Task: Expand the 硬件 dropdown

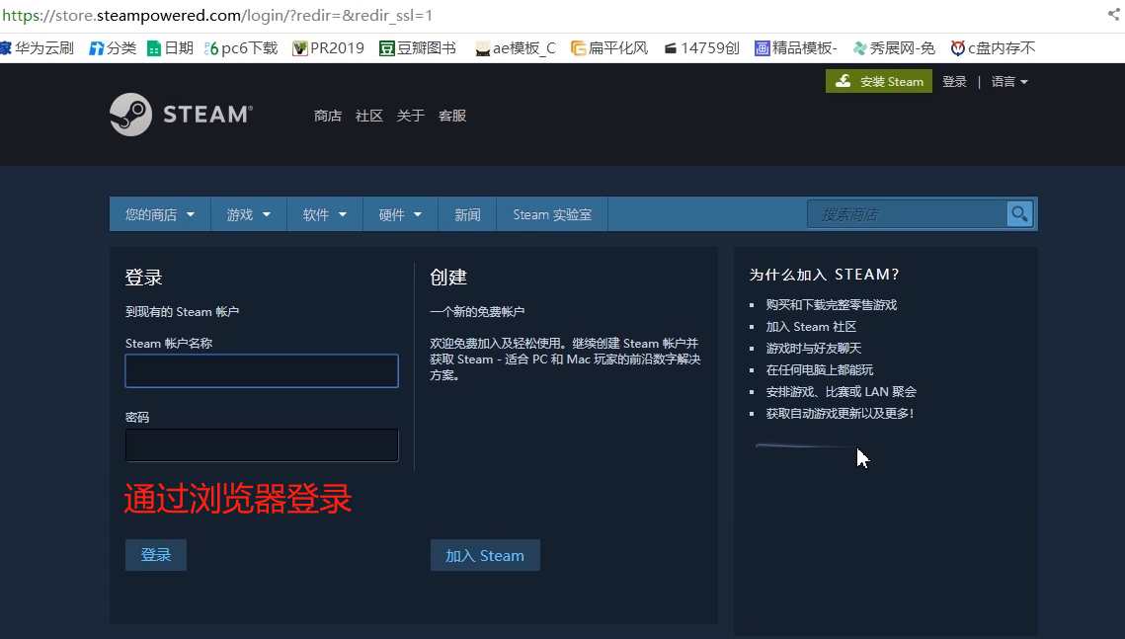Action: click(x=399, y=213)
